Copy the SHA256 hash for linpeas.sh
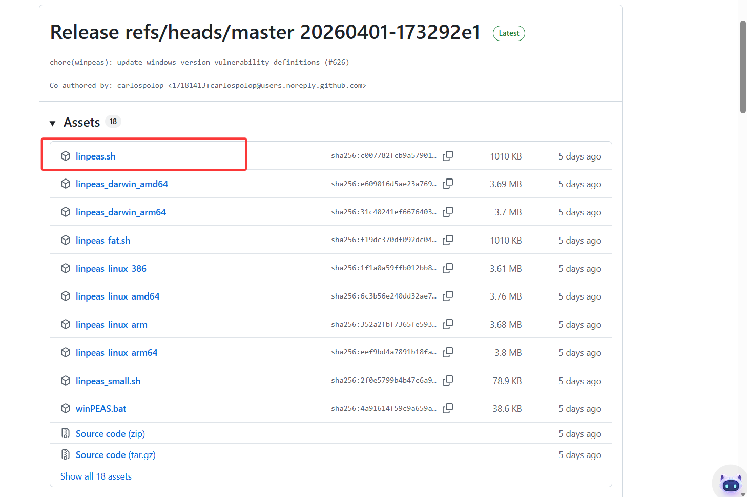Viewport: 747px width, 497px height. [x=448, y=156]
